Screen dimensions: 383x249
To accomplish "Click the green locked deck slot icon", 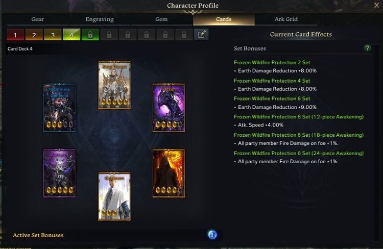I will 90,34.
